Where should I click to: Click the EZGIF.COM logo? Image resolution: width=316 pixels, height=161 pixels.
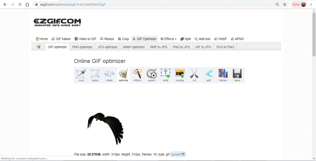tap(57, 22)
